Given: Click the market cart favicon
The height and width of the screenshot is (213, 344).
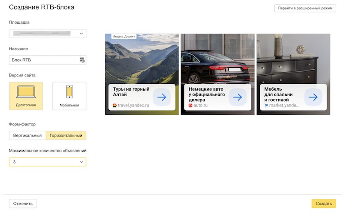Looking at the screenshot, I should tap(266, 105).
